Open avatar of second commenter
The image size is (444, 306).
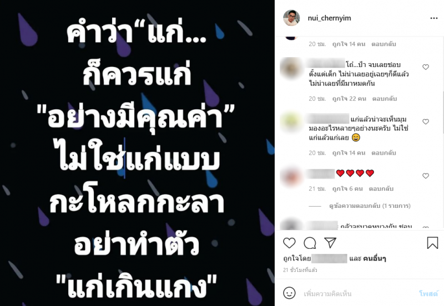pyautogui.click(x=291, y=122)
